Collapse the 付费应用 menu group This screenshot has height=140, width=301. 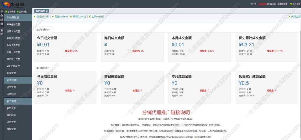coord(18,80)
